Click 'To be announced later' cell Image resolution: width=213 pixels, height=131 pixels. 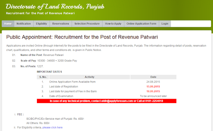click(x=153, y=96)
